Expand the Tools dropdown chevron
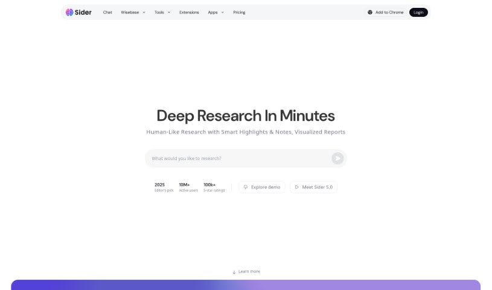The width and height of the screenshot is (492, 290). 169,12
